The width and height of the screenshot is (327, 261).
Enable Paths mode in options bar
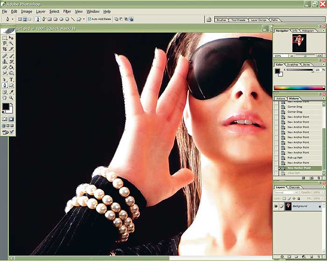tap(25, 19)
